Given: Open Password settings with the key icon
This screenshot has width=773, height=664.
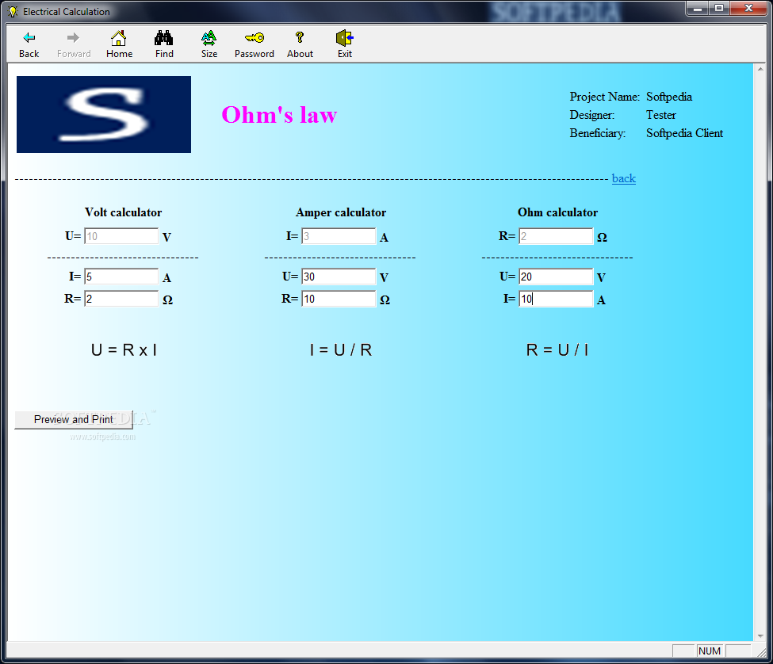Looking at the screenshot, I should click(254, 44).
